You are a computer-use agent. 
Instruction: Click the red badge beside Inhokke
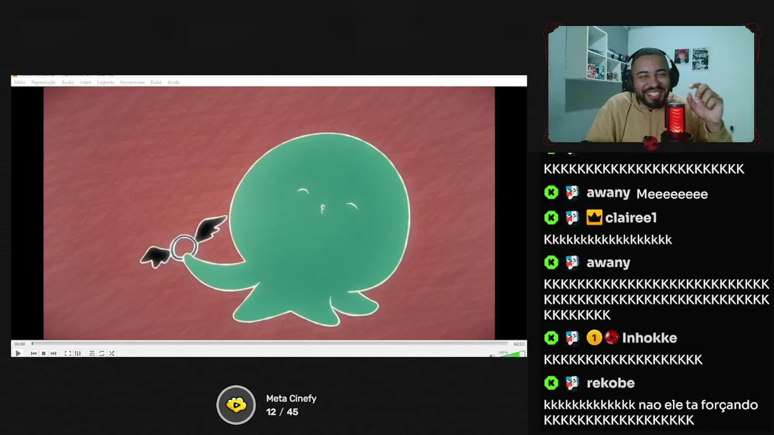click(x=611, y=338)
